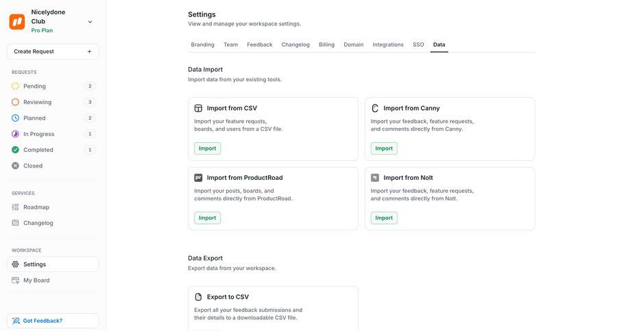Switch to the Branding tab
The width and height of the screenshot is (617, 331).
point(202,44)
